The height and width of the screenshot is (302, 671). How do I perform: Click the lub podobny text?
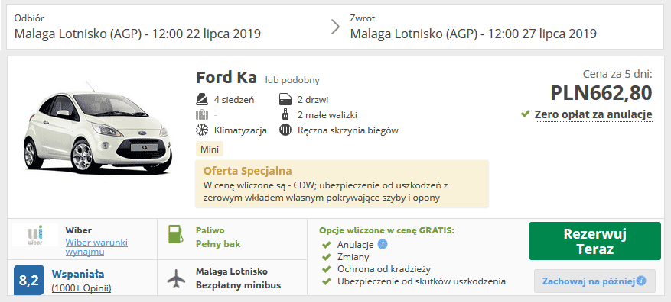[292, 80]
